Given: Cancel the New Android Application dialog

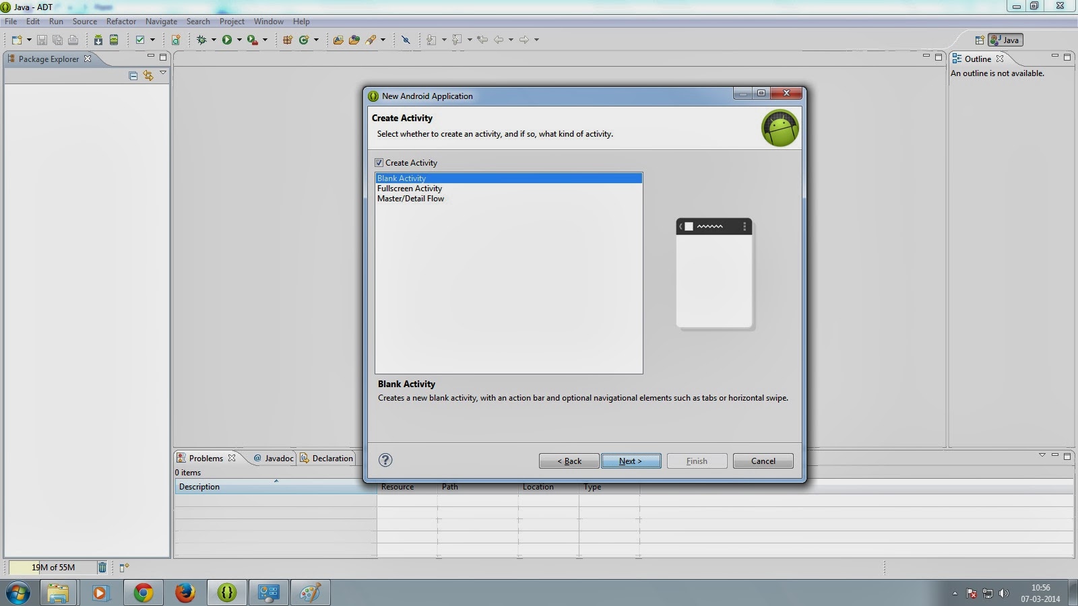Looking at the screenshot, I should pos(763,461).
